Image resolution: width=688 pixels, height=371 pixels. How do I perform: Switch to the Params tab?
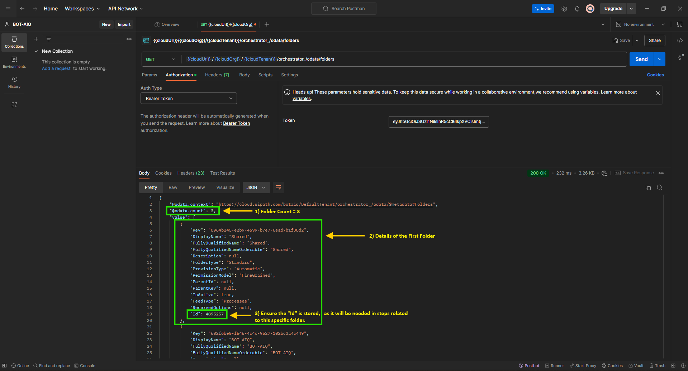pos(150,75)
